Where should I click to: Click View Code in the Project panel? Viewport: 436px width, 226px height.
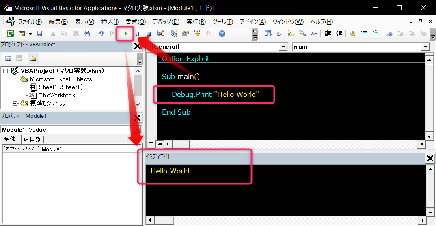pos(9,58)
